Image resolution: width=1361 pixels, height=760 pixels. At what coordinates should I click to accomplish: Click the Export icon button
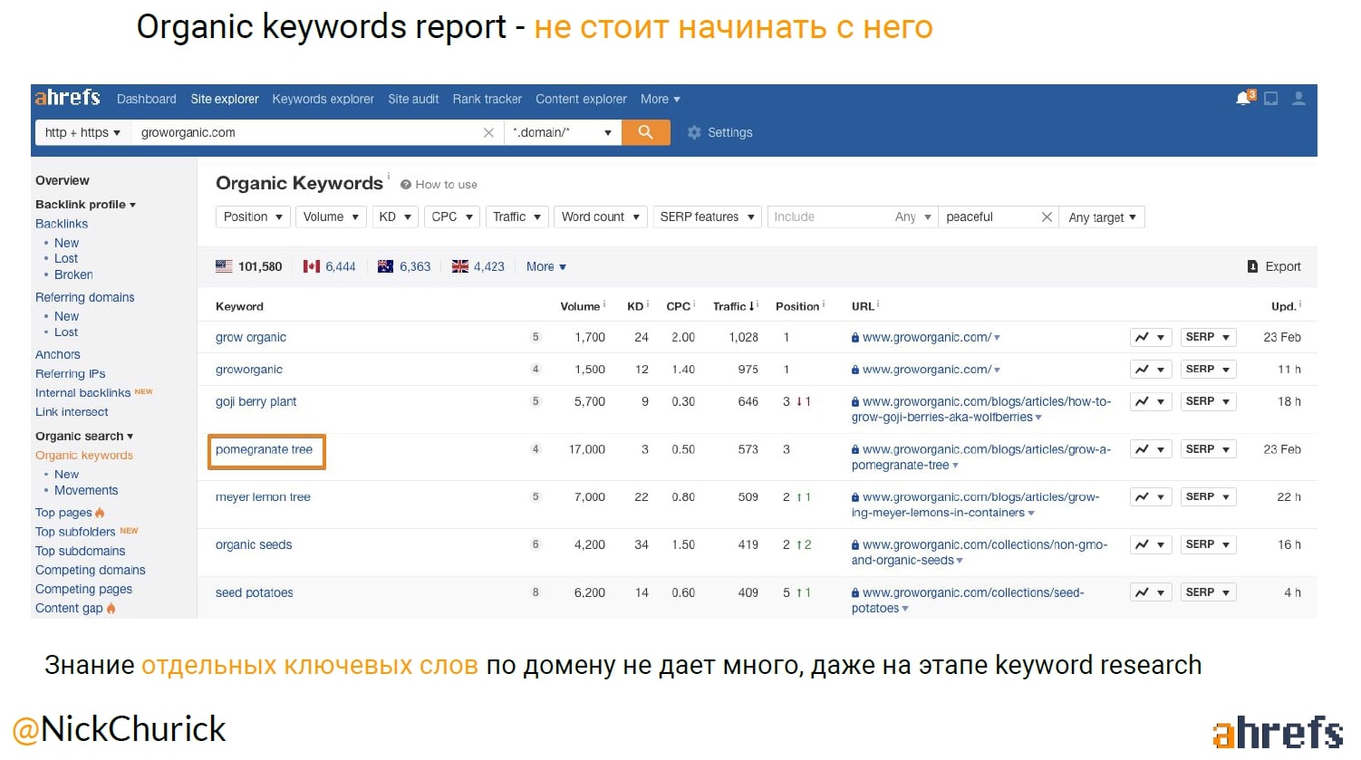1252,266
